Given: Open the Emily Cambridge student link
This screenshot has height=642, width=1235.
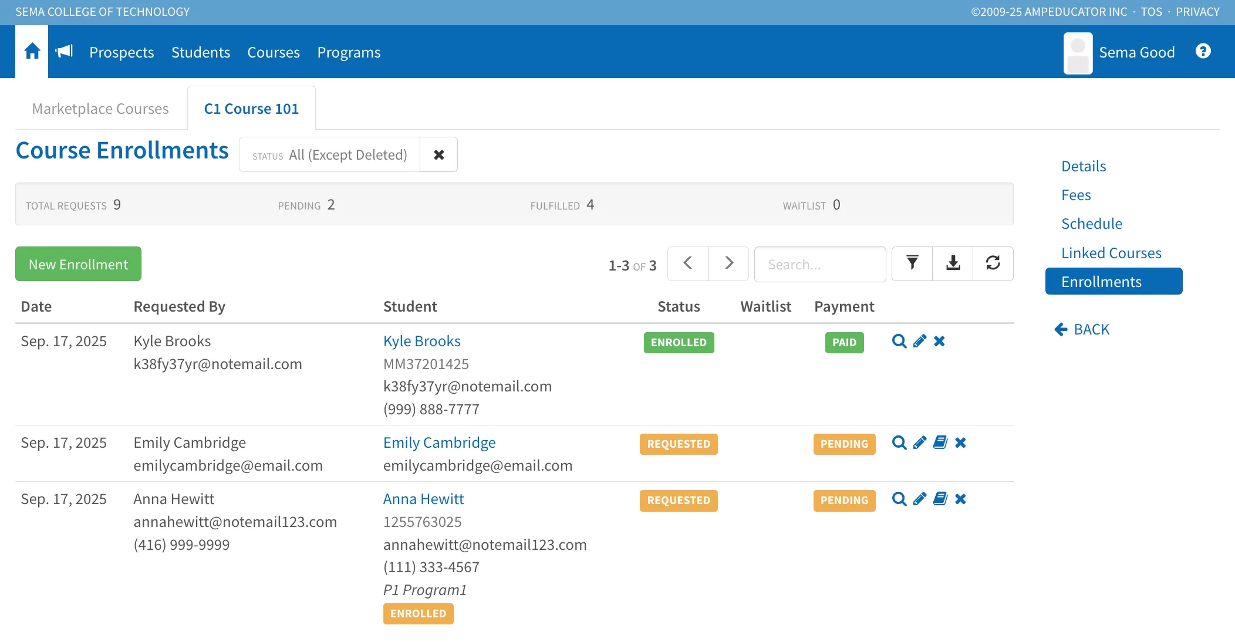Looking at the screenshot, I should (439, 442).
